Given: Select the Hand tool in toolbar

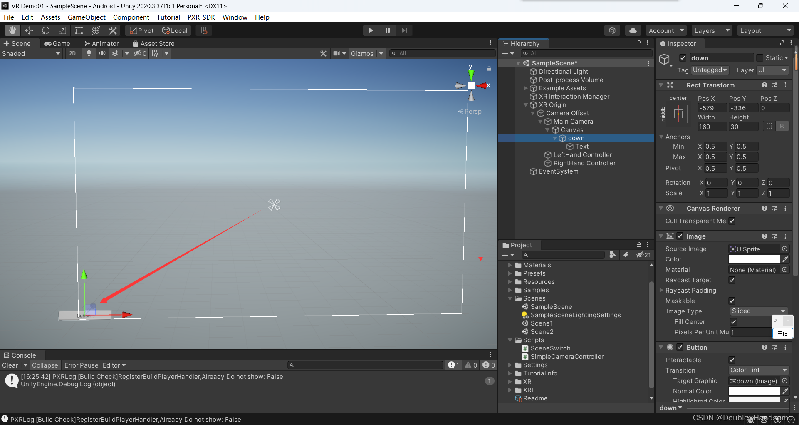Looking at the screenshot, I should (x=12, y=30).
